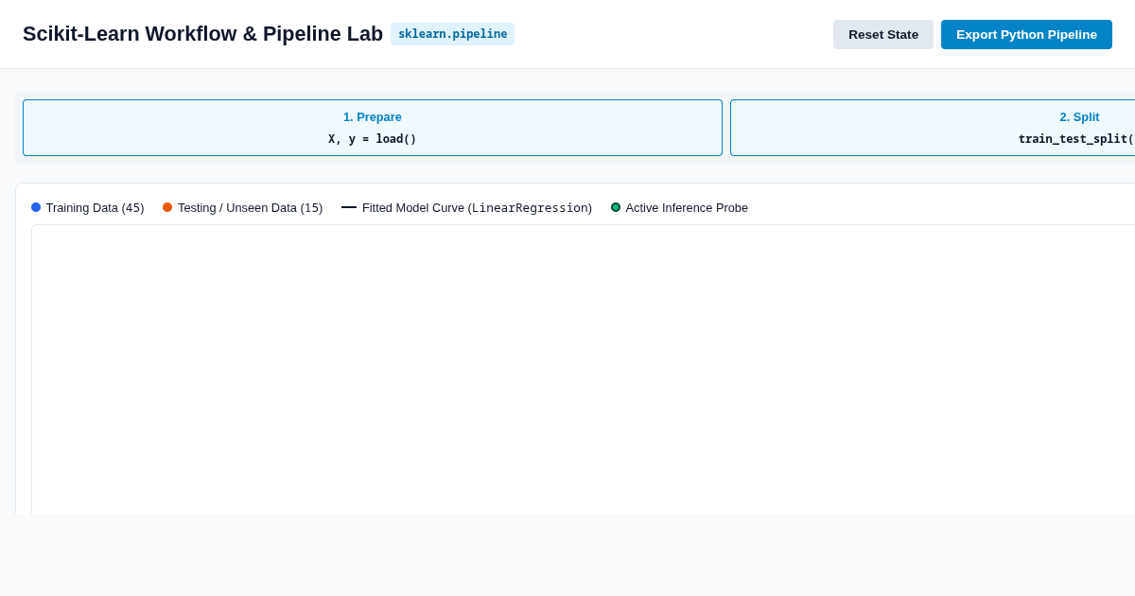The height and width of the screenshot is (596, 1135).
Task: Click the Fitted Model Curve line marker
Action: tap(349, 207)
